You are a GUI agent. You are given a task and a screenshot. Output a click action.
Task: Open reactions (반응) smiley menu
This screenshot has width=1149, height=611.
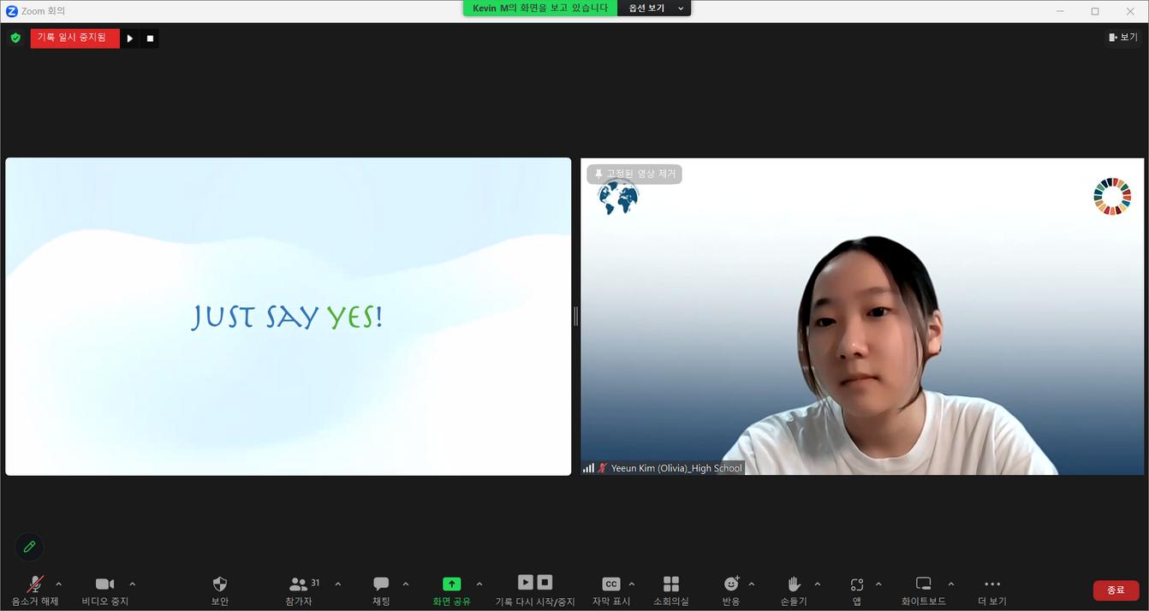click(731, 590)
